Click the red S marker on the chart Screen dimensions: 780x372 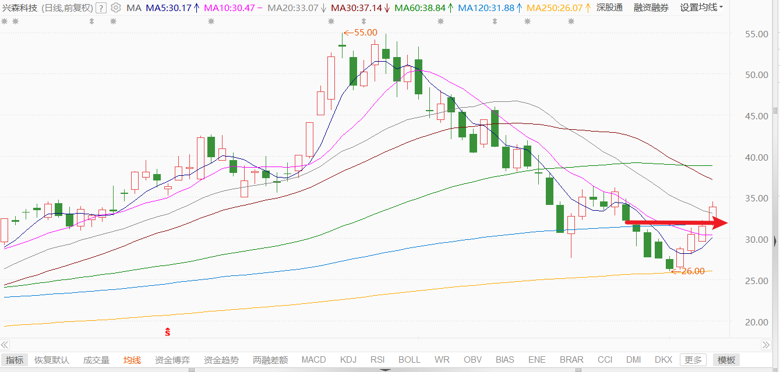[167, 332]
